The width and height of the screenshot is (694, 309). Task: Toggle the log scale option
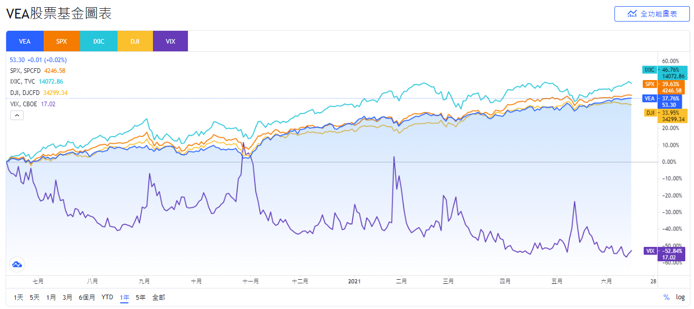(680, 297)
